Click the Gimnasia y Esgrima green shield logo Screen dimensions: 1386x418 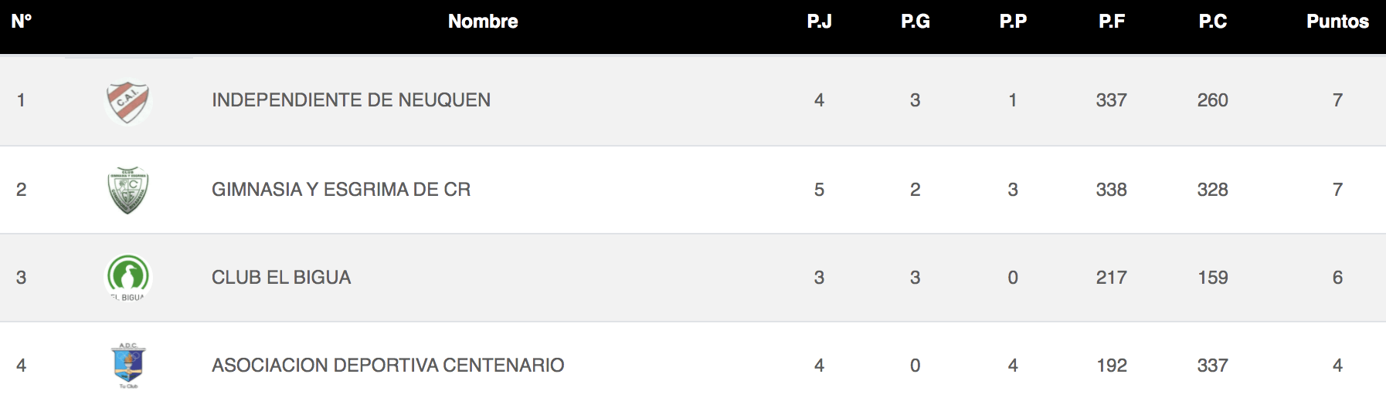tap(127, 190)
